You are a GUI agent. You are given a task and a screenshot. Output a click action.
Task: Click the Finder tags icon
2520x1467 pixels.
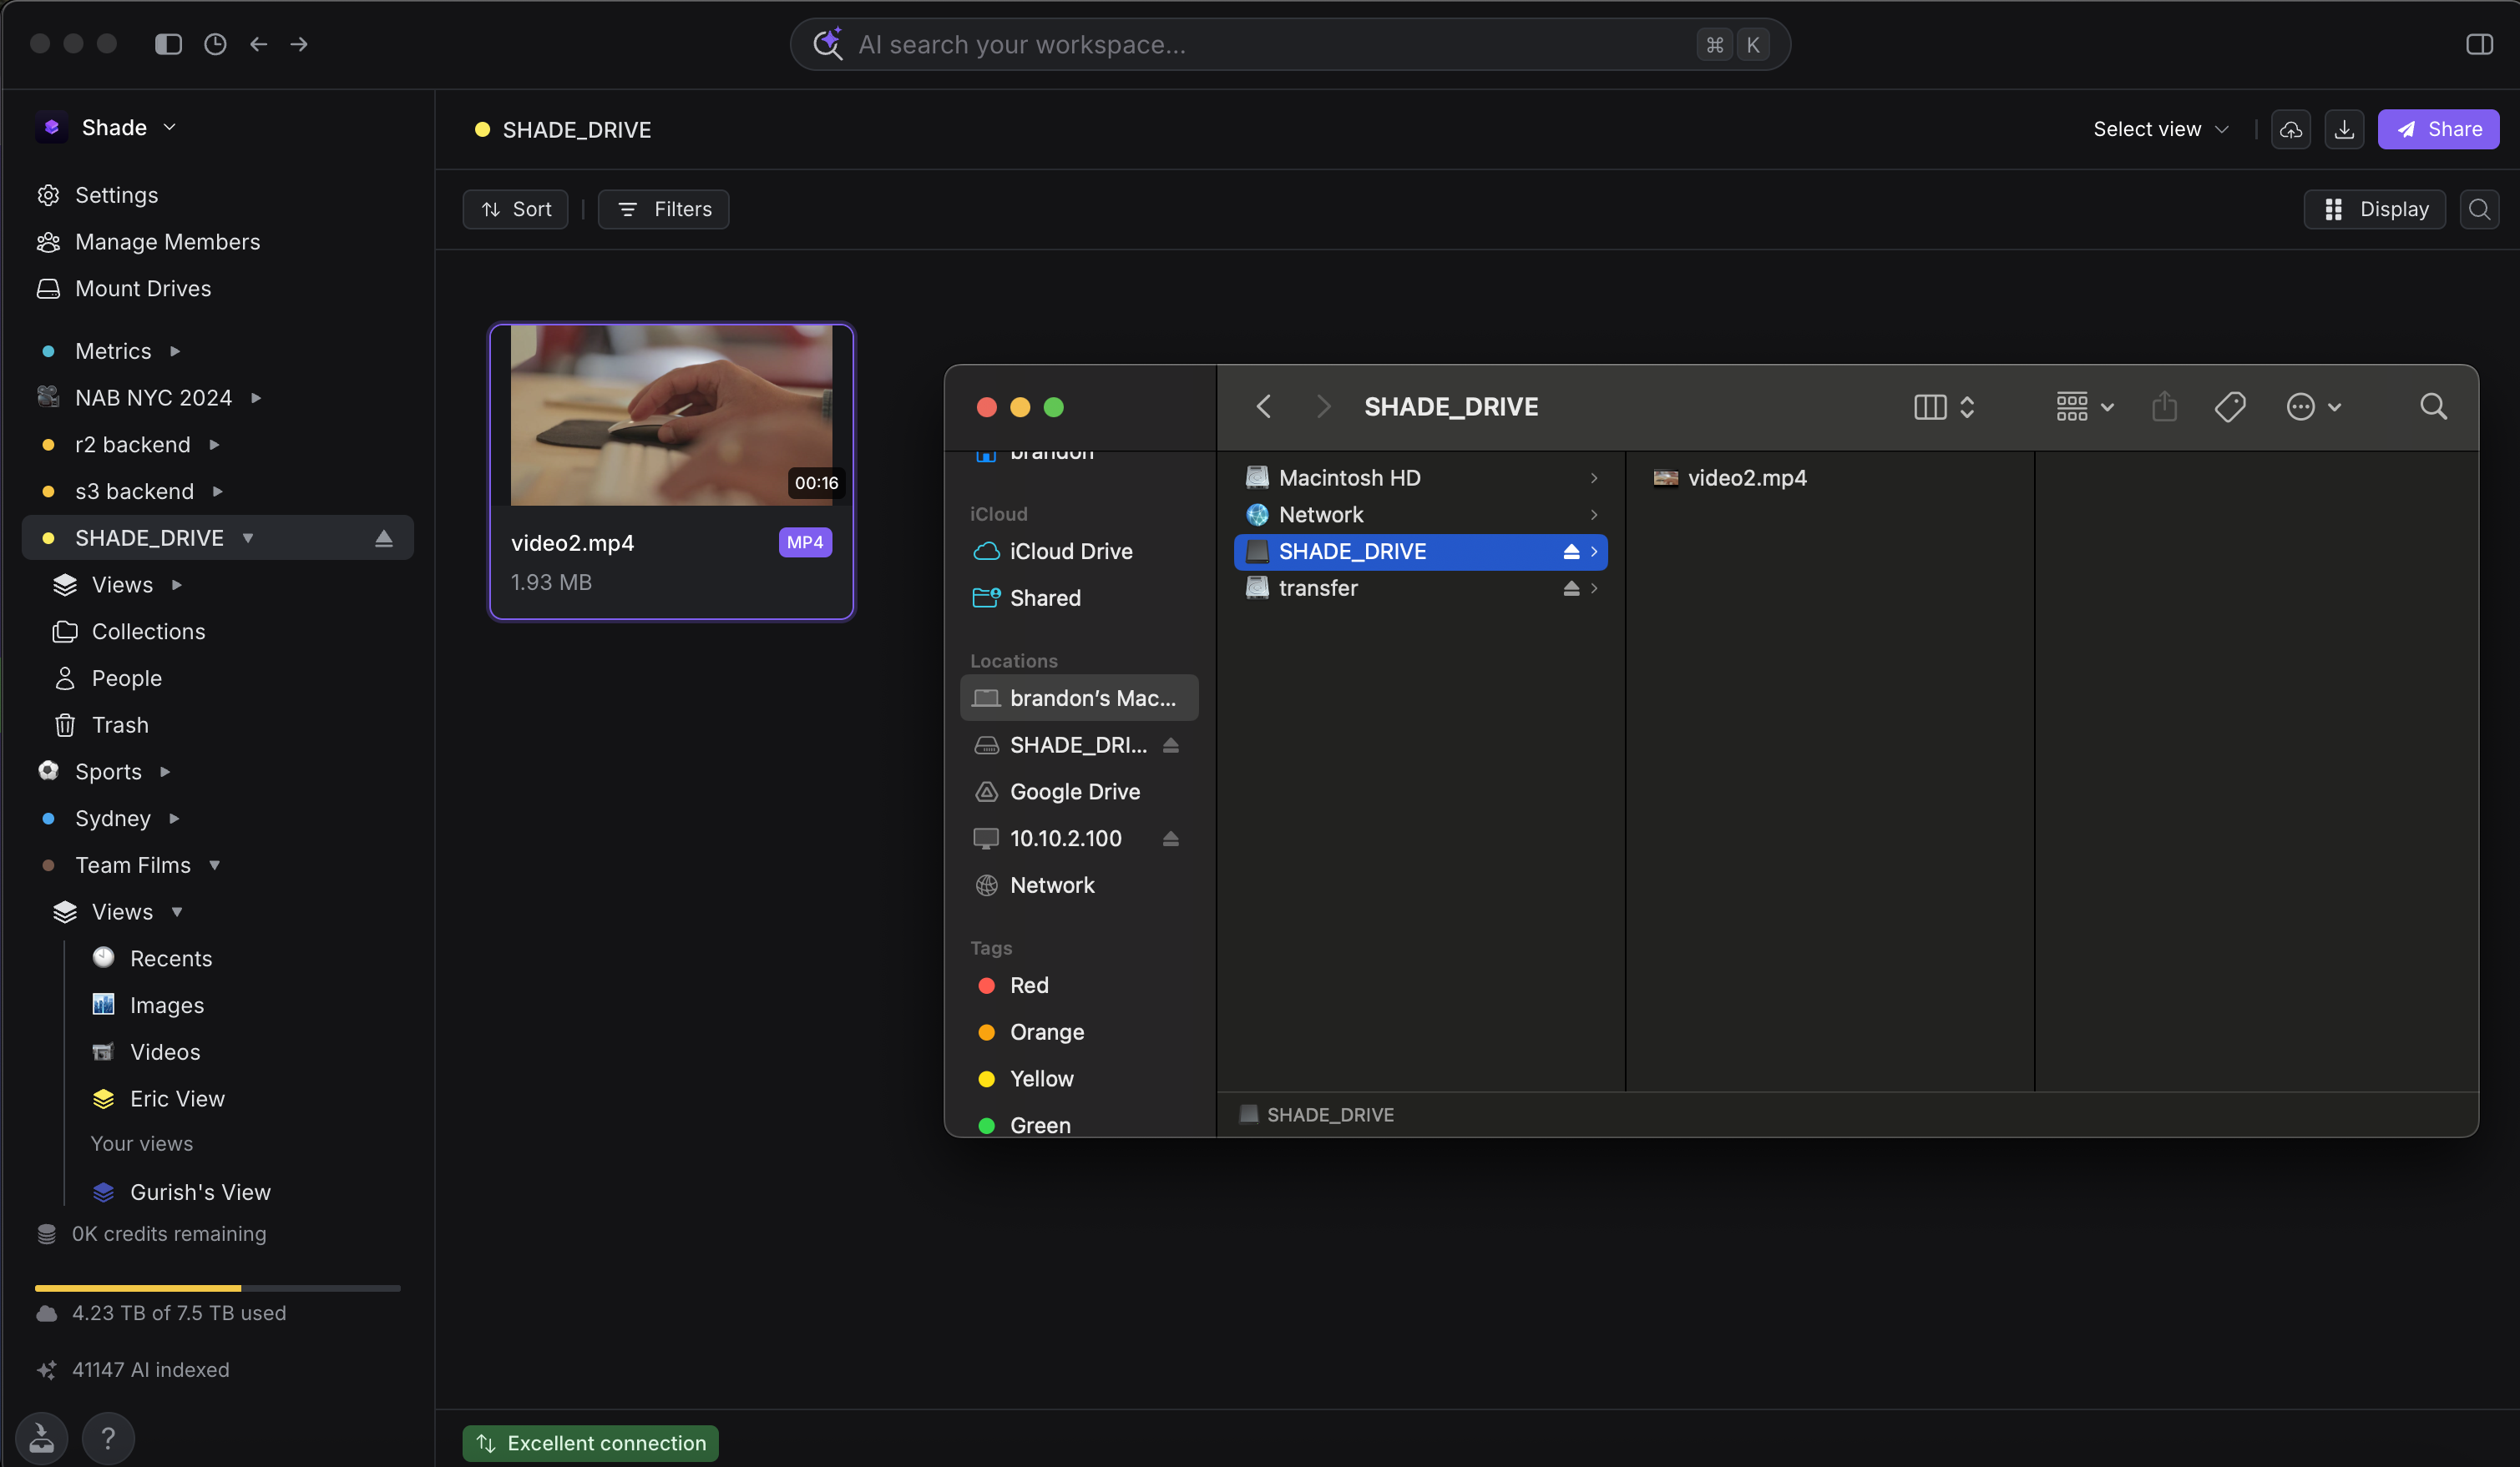tap(2229, 406)
